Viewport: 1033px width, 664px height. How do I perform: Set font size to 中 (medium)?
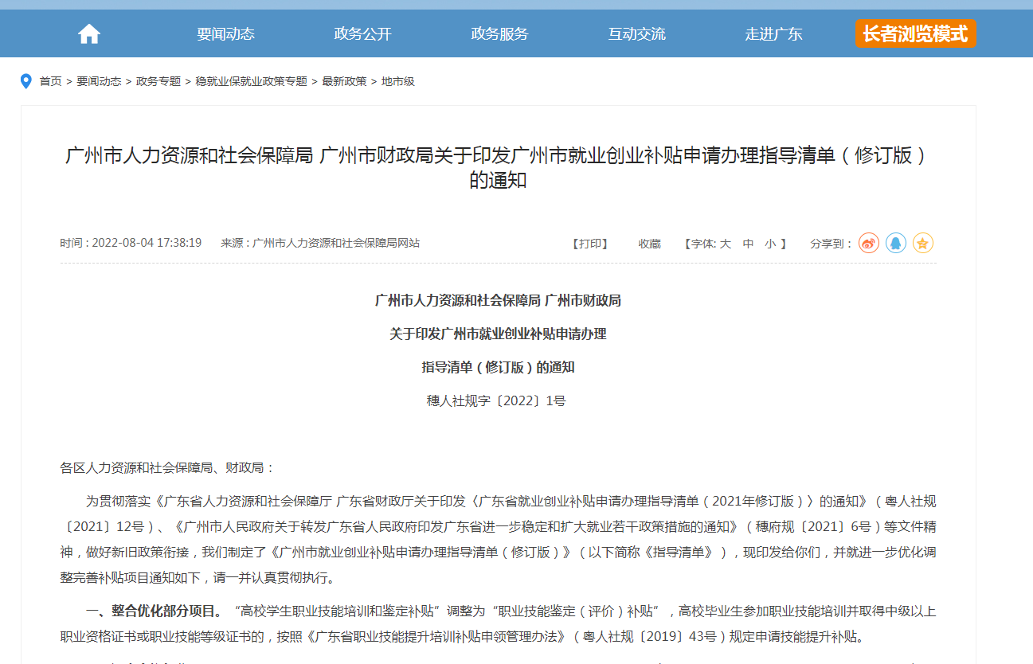click(748, 244)
